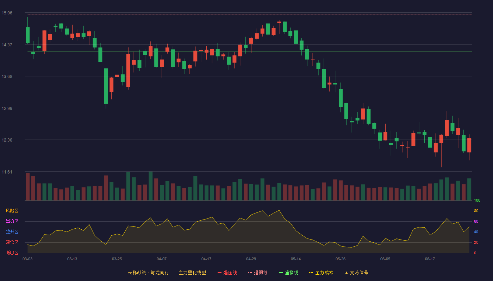Screen dimensions: 493x281
Task: Click the 出货区 zone label
Action: tap(12, 221)
